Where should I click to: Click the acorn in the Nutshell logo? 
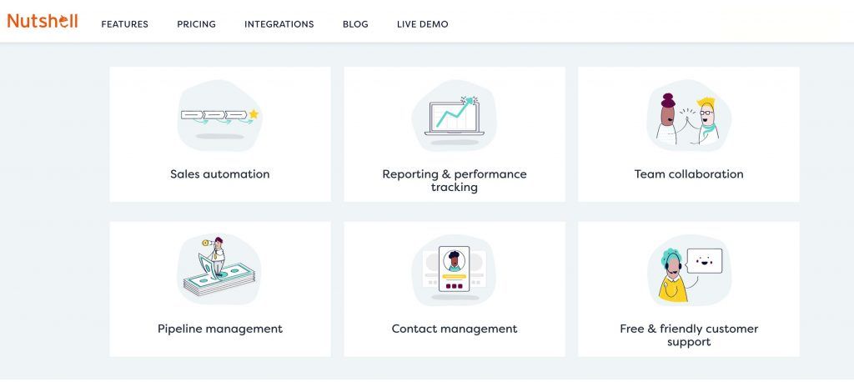click(x=63, y=22)
